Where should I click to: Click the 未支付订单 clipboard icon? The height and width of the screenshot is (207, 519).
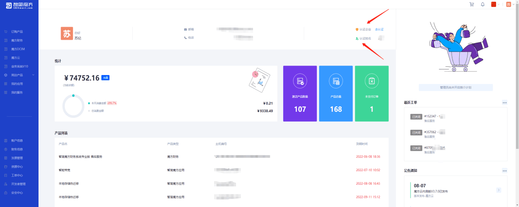(372, 81)
